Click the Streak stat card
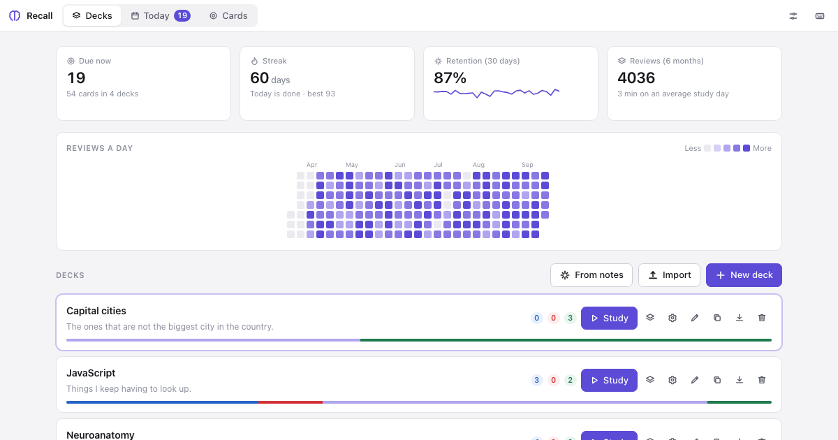838x440 pixels. 327,83
